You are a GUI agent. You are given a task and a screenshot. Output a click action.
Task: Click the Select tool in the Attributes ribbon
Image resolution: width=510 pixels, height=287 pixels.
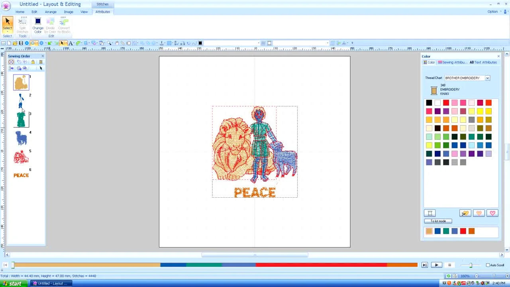(x=7, y=22)
